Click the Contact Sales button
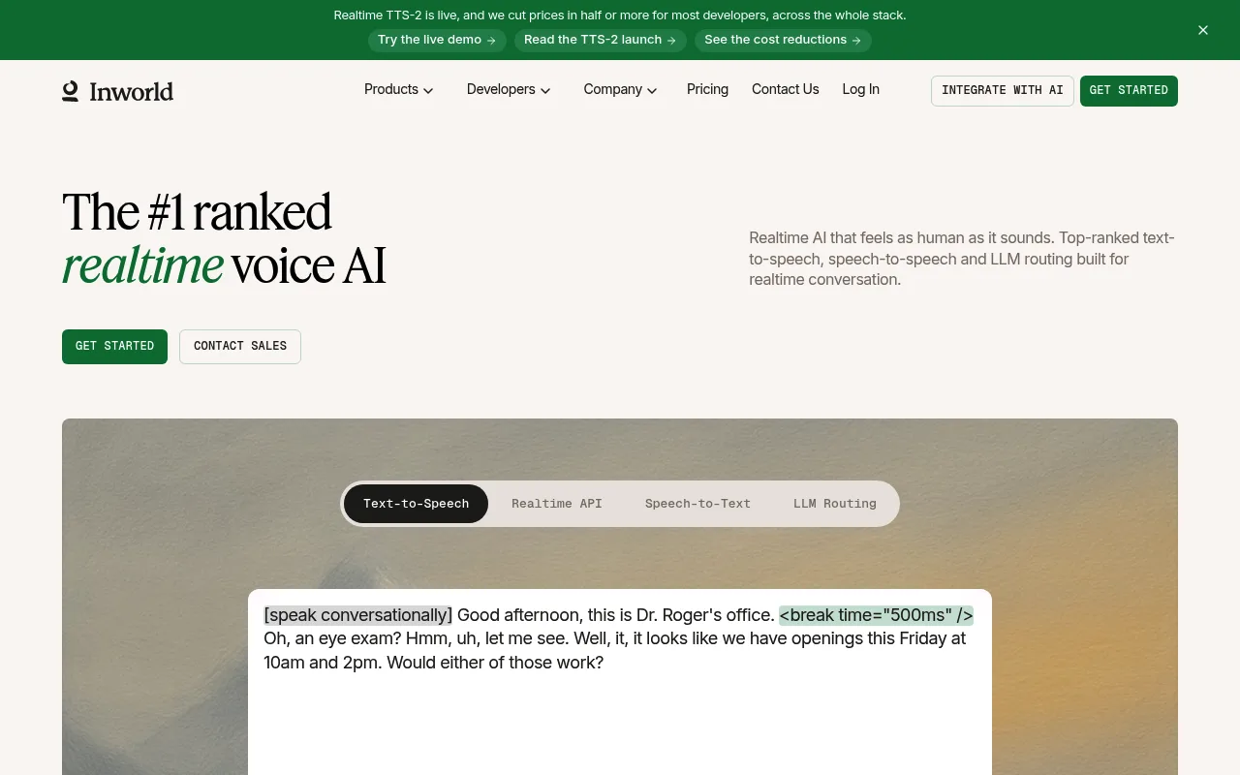Image resolution: width=1240 pixels, height=775 pixels. [240, 346]
